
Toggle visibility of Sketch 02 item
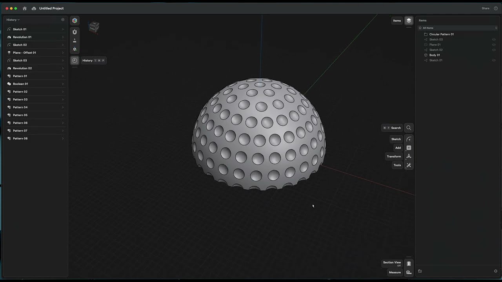click(494, 50)
